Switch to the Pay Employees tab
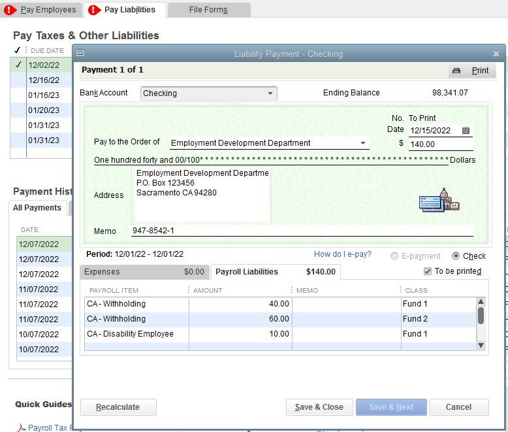The image size is (508, 432). 42,10
